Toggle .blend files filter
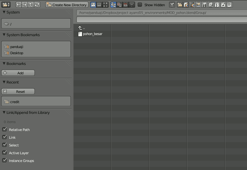 click(186, 5)
